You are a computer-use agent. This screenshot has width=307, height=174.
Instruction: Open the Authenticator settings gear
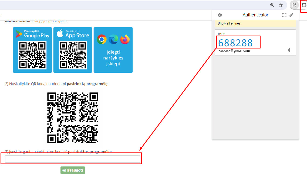[x=220, y=15]
